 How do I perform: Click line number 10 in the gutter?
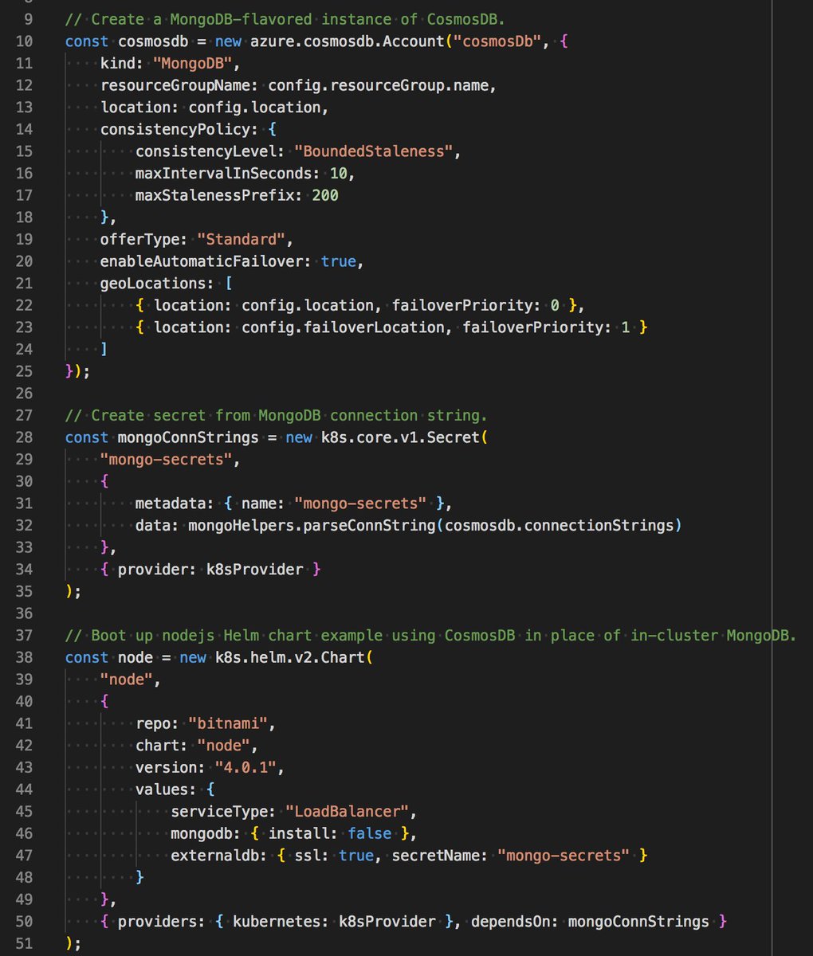coord(25,41)
